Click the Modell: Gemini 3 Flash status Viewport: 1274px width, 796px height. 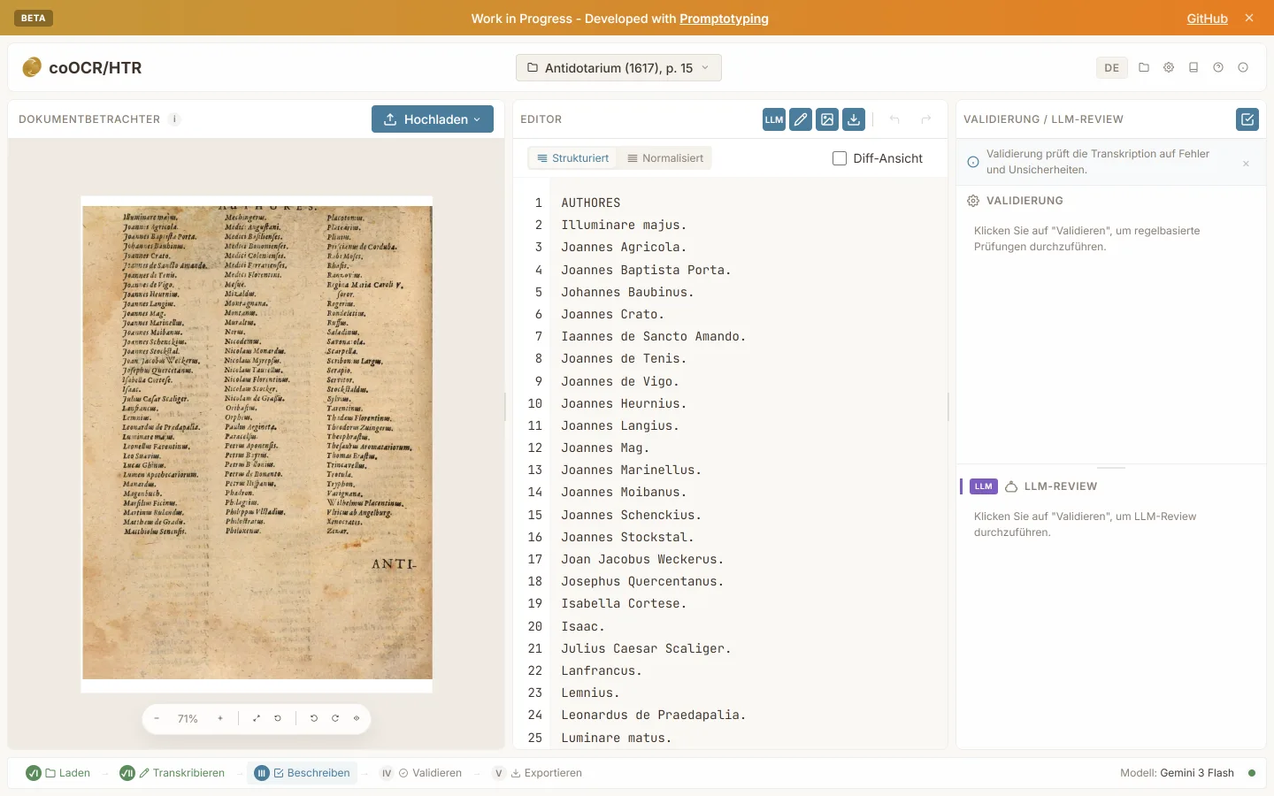[1177, 773]
